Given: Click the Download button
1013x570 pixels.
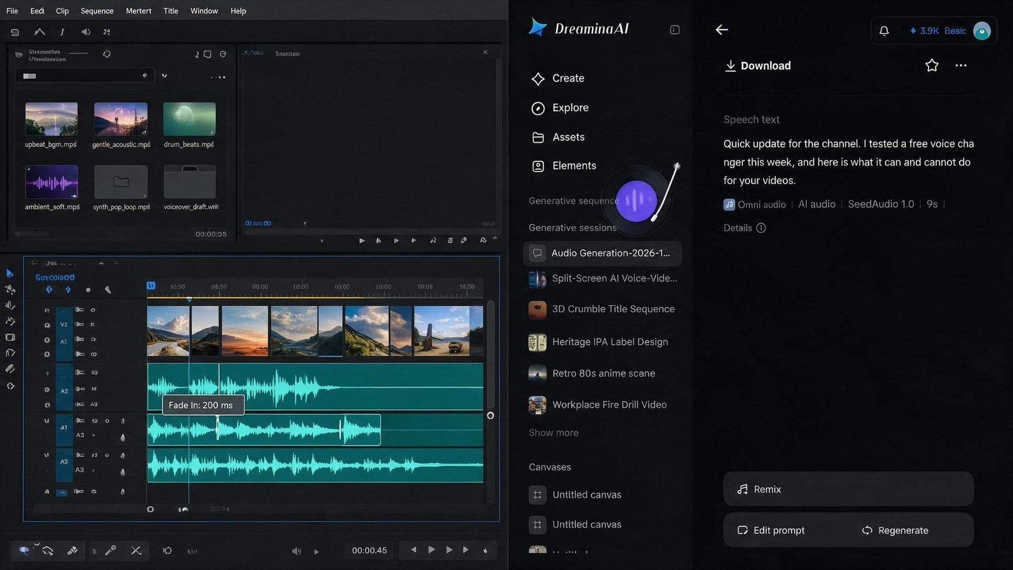Looking at the screenshot, I should pos(758,66).
